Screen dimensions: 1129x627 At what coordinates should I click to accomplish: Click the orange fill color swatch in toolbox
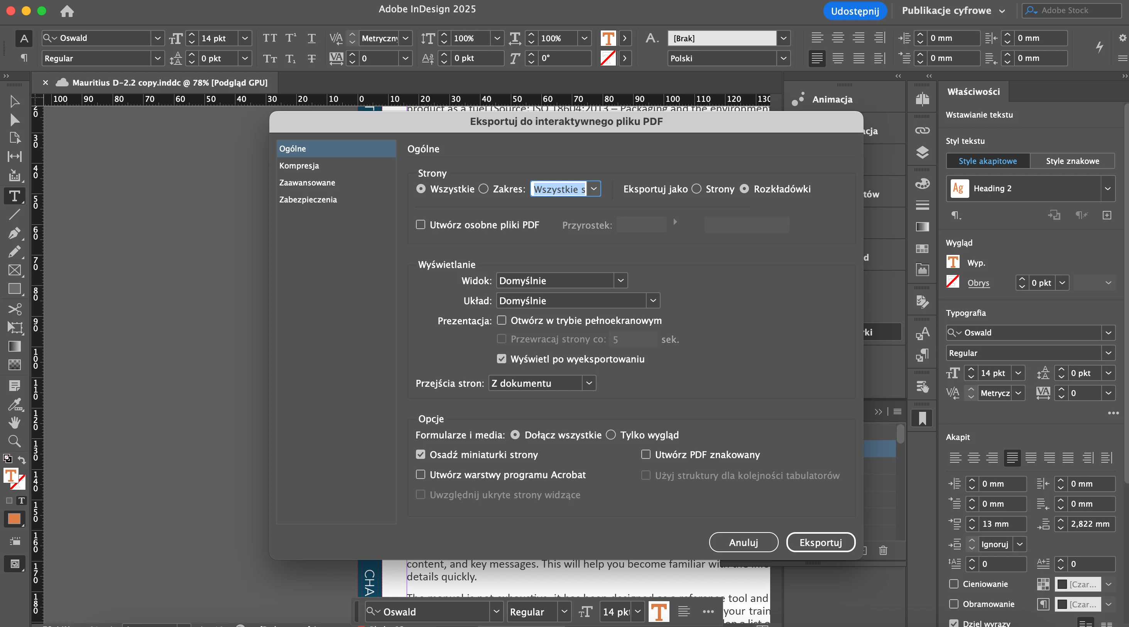tap(14, 519)
